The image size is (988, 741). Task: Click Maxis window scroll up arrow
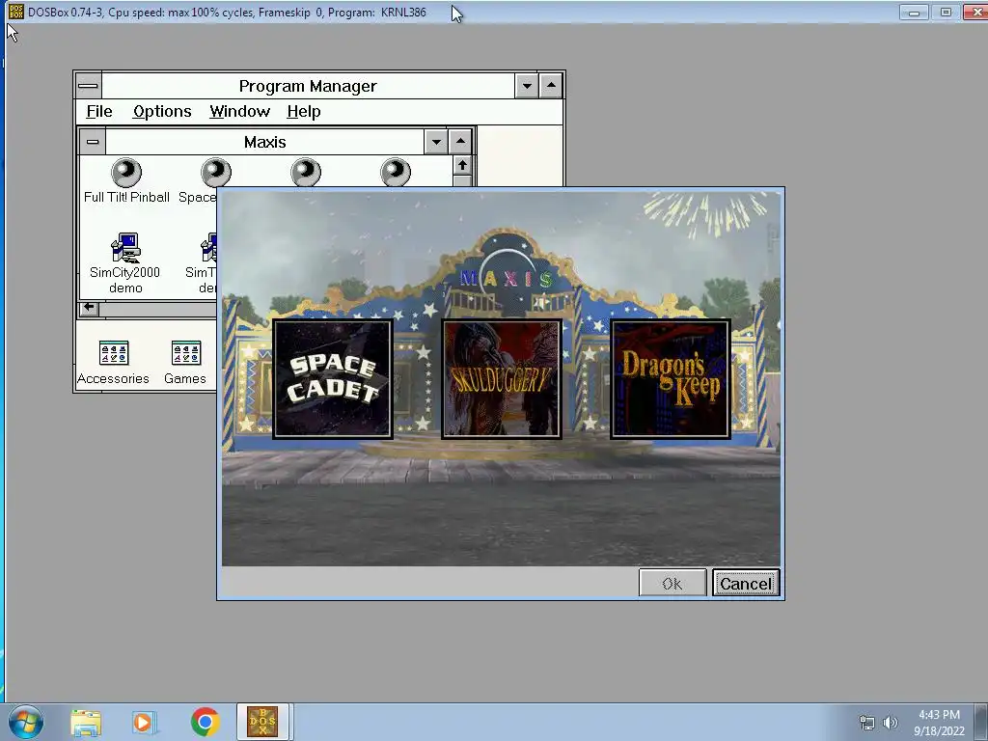click(462, 166)
